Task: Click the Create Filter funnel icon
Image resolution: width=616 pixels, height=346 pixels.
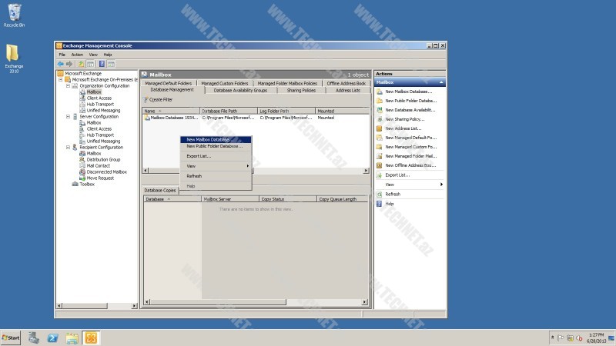Action: coord(146,100)
